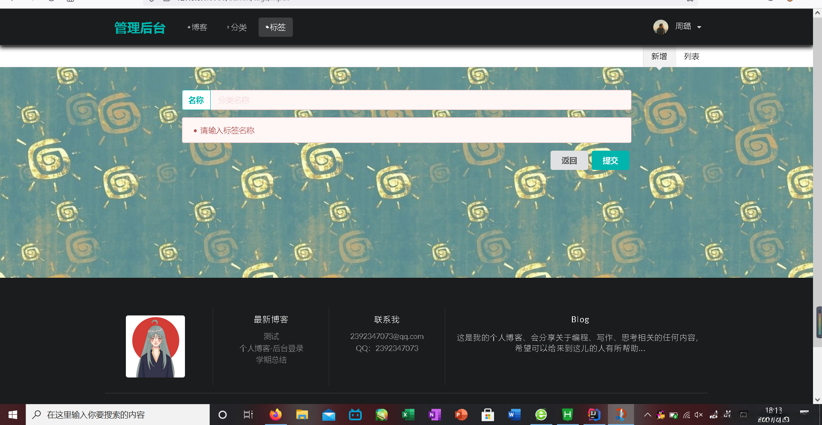Open the Bilibili app from the taskbar
822x425 pixels.
pos(355,414)
